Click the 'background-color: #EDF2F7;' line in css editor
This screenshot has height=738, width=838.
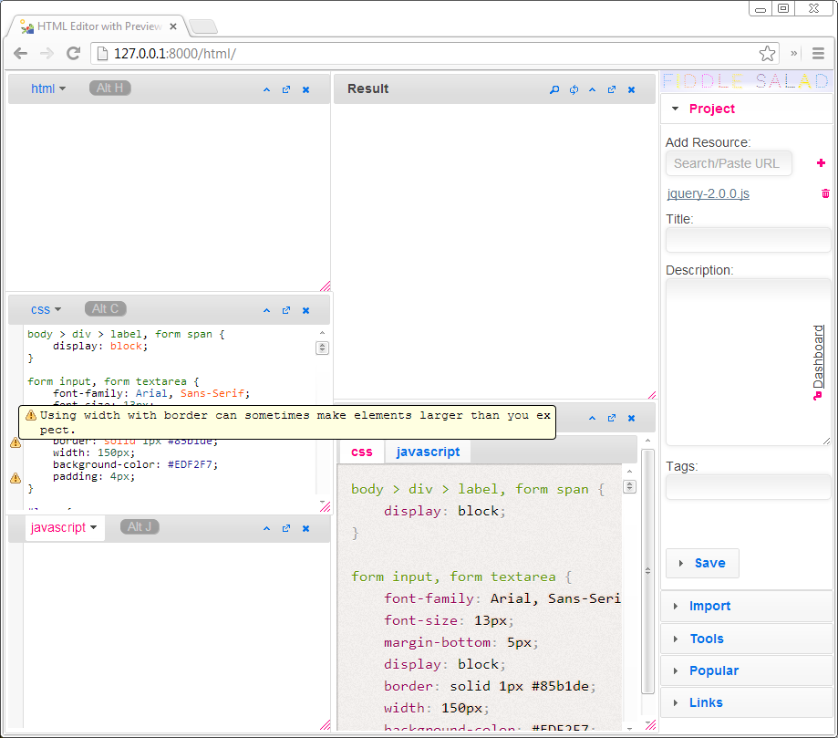pos(135,464)
